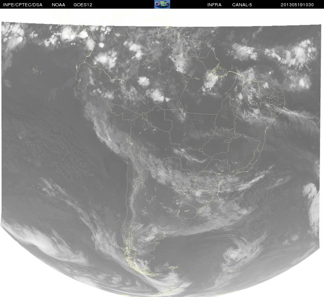Click the CANAL-5 channel label
Viewport: 324px width, 297px height.
242,5
